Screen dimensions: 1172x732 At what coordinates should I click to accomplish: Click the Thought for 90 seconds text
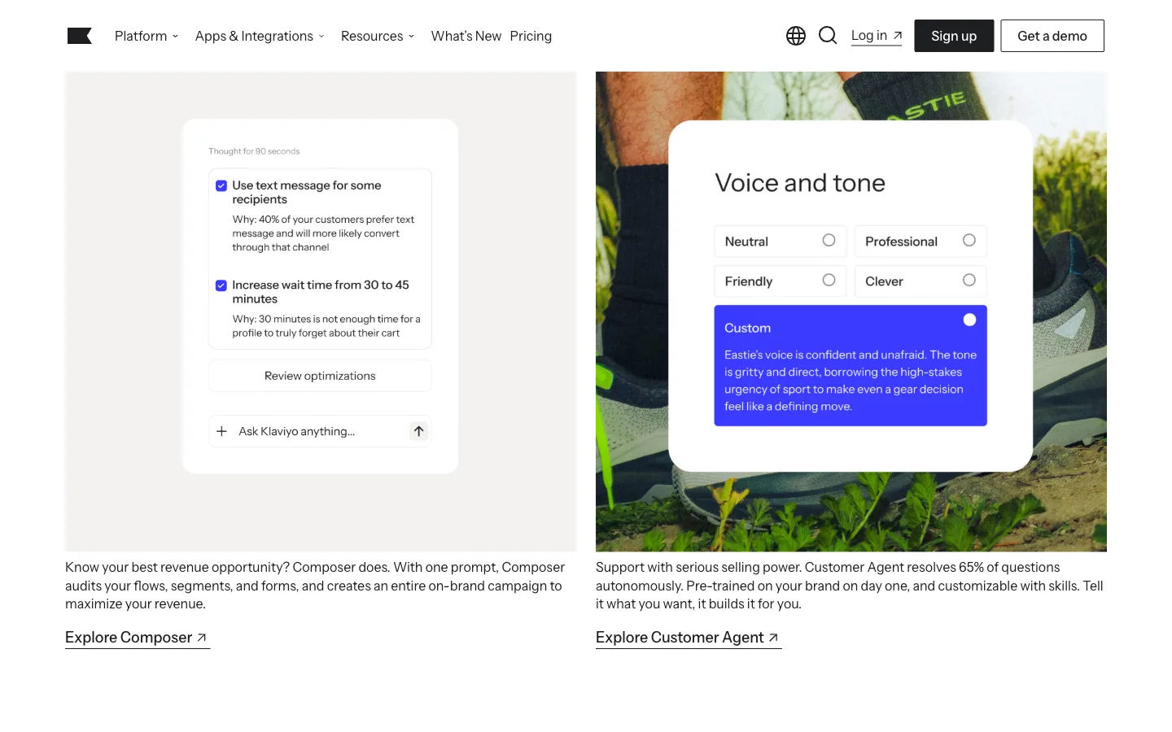coord(254,151)
